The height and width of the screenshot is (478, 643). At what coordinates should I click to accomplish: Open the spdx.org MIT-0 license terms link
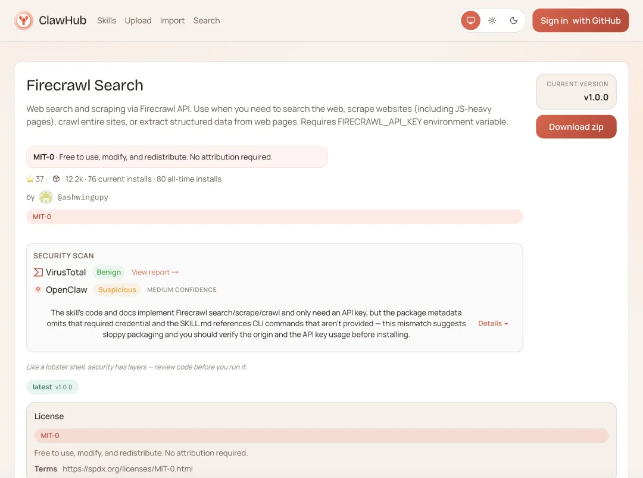coord(127,468)
